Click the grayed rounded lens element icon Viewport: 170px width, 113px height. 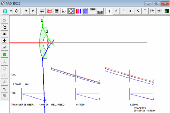[4, 75]
